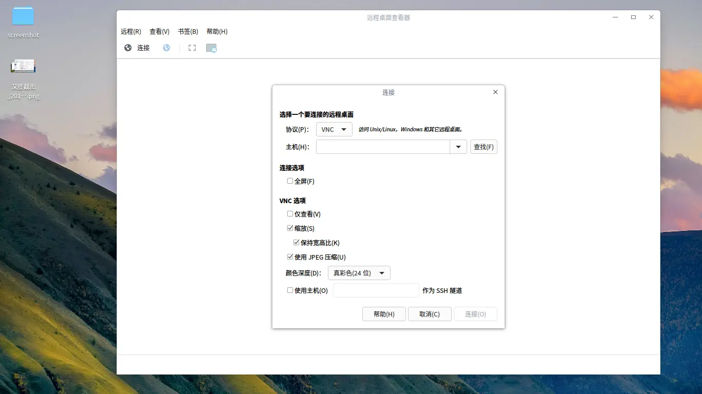
Task: Check the 仅查看(V) option
Action: [290, 213]
